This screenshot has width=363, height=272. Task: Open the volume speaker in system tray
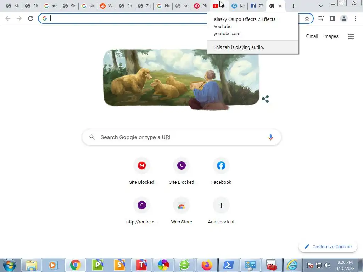[x=327, y=265]
